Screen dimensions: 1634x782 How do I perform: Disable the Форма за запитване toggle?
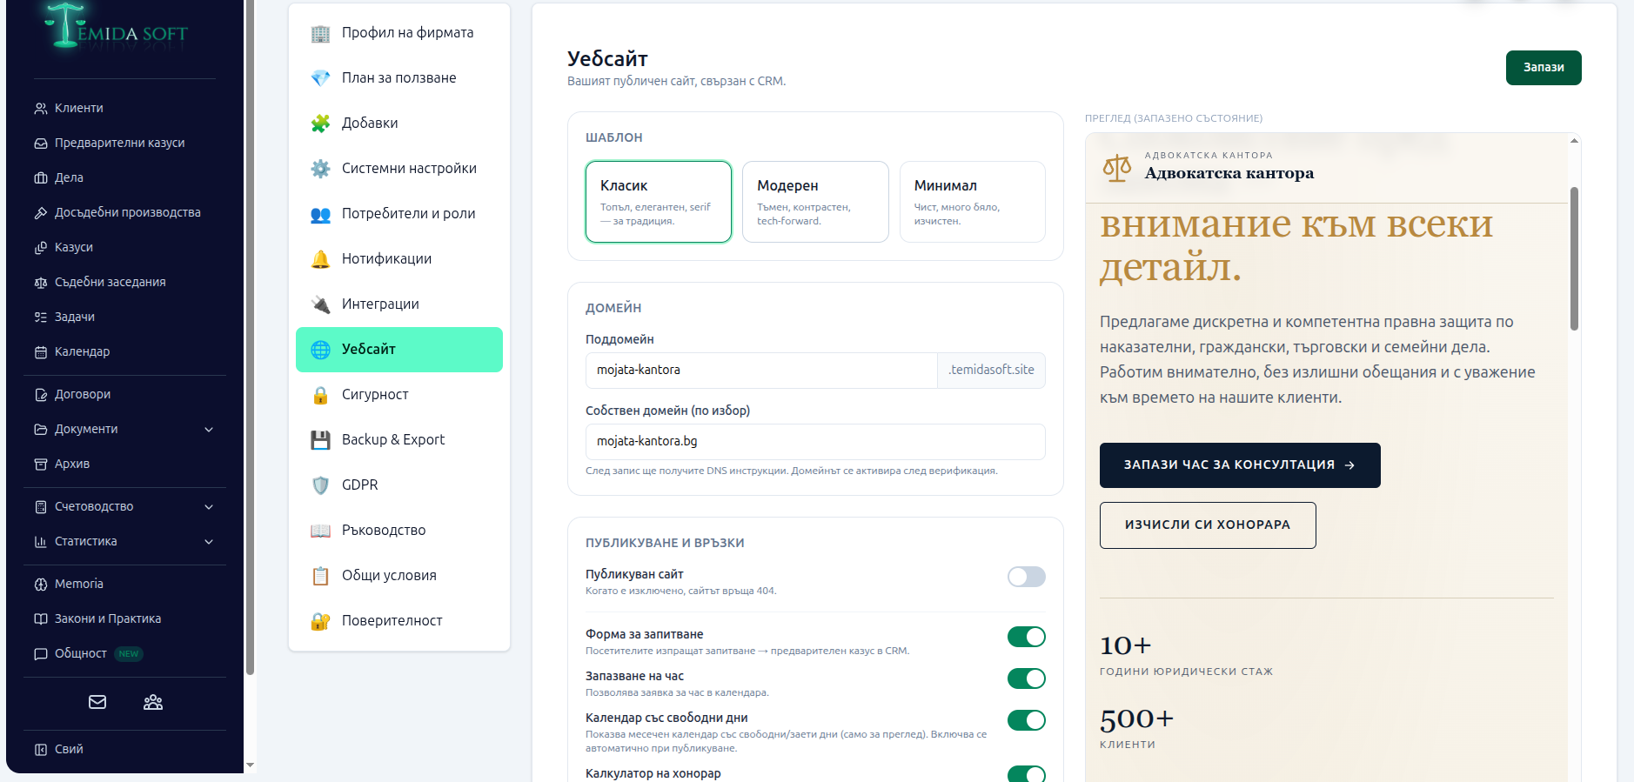tap(1027, 637)
